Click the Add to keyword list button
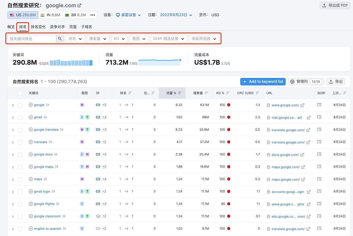The height and width of the screenshot is (236, 353). point(263,82)
